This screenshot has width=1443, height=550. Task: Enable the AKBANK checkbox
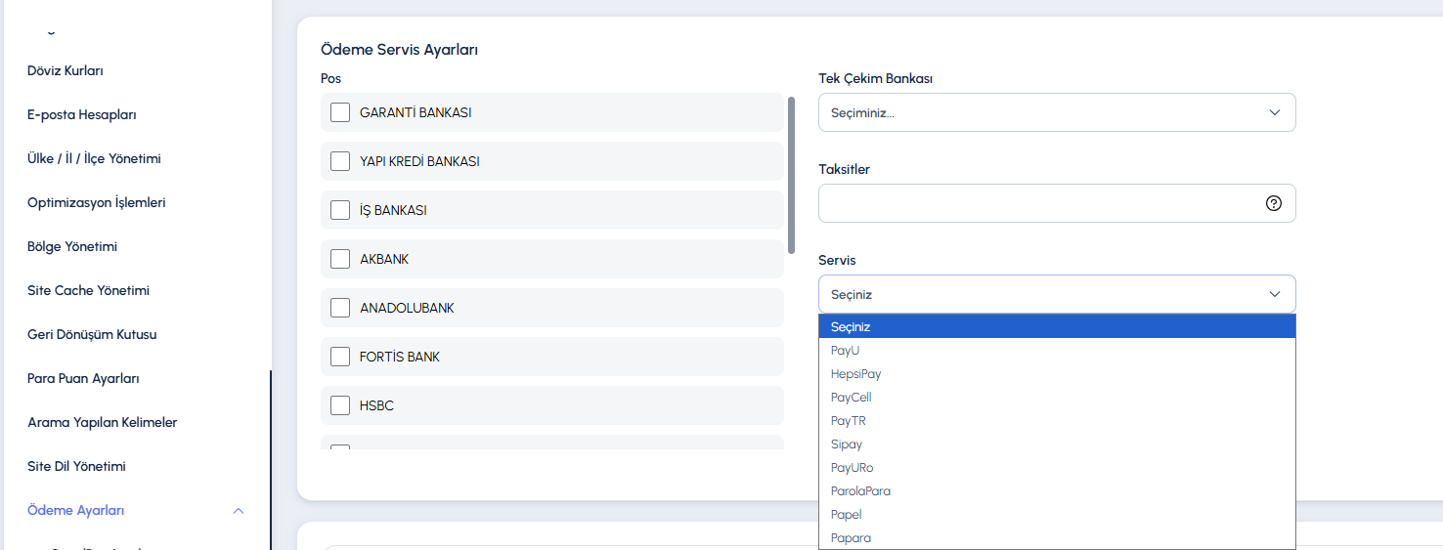(x=340, y=259)
